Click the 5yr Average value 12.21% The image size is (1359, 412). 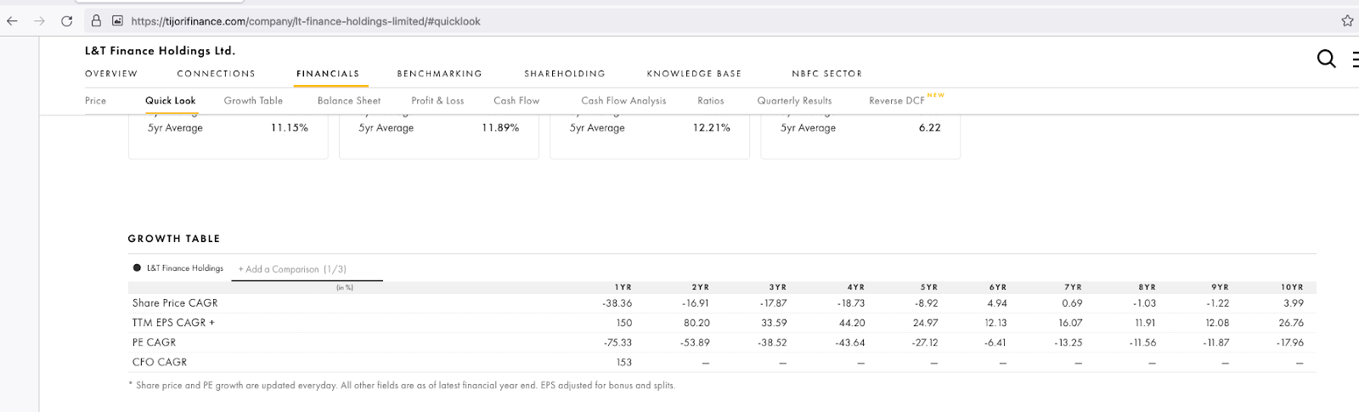[712, 127]
